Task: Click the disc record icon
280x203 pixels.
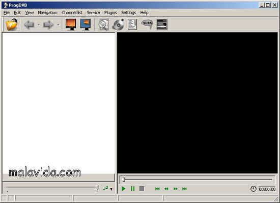Action: click(x=118, y=24)
